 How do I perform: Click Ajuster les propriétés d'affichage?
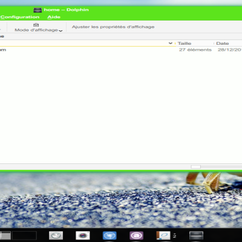tap(113, 27)
